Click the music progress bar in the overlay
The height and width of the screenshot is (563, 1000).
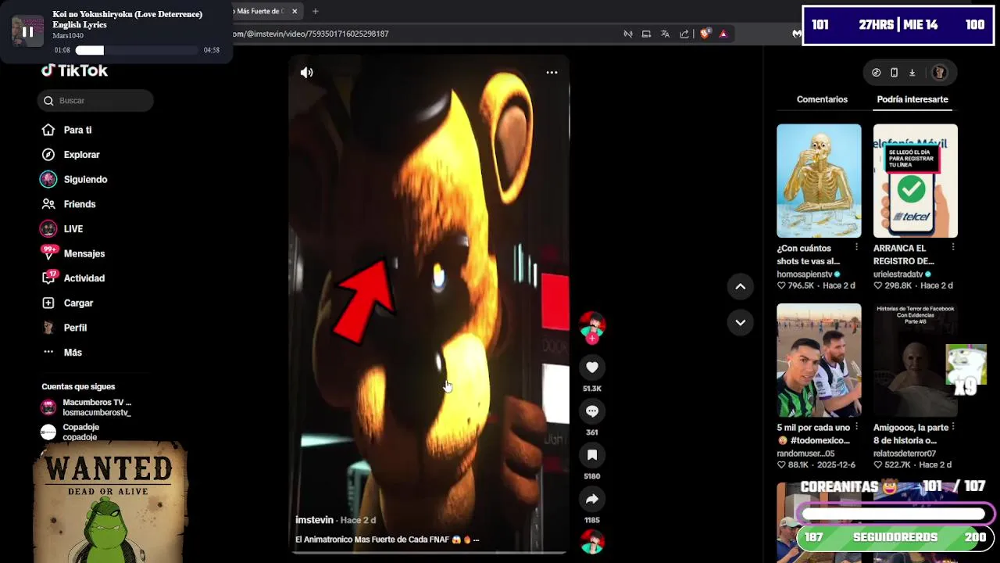(x=137, y=50)
